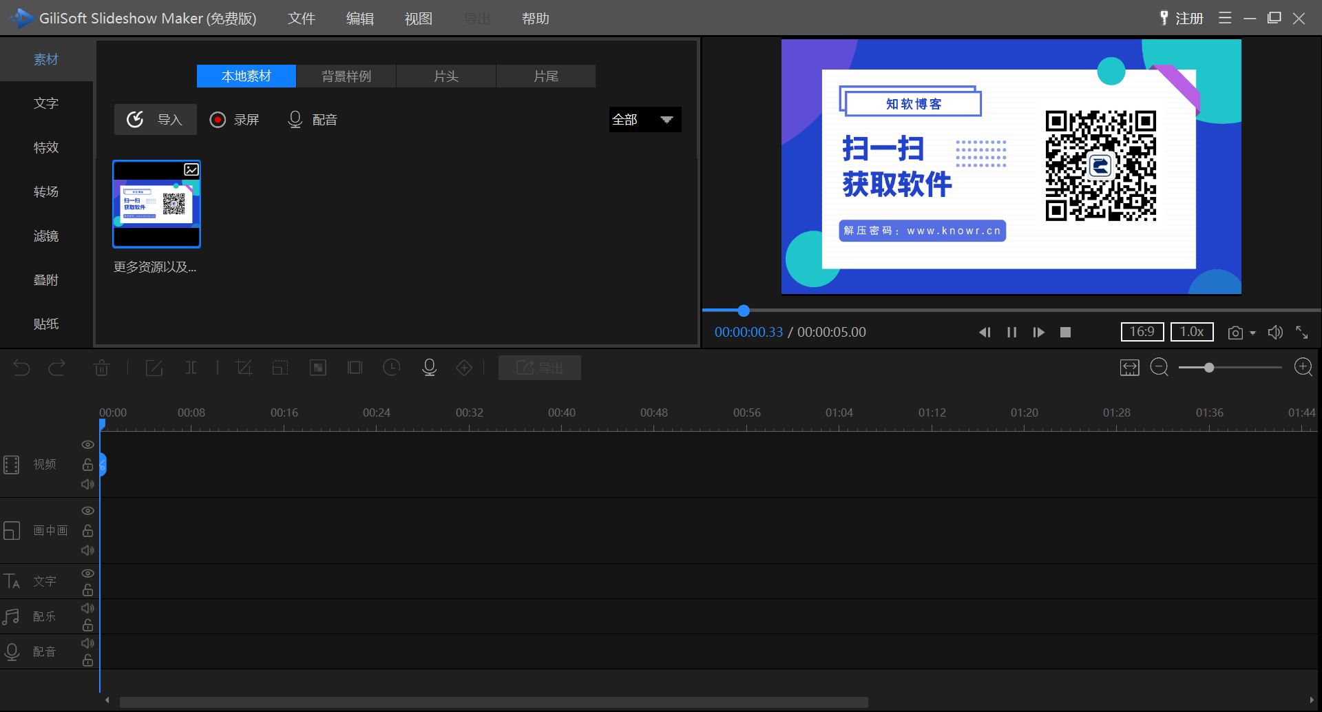Open the 文字 sidebar panel
Image resolution: width=1322 pixels, height=712 pixels.
coord(46,103)
